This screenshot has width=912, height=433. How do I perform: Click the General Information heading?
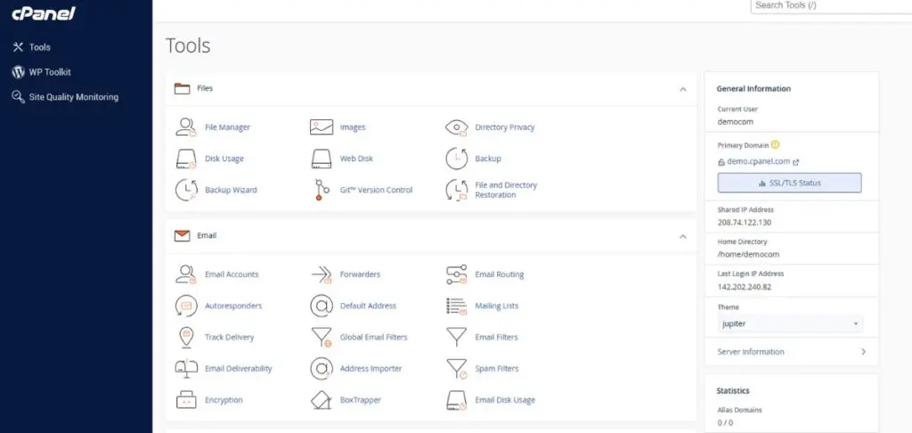[x=753, y=89]
